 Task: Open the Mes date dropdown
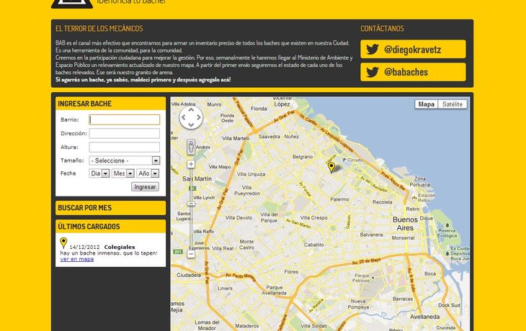[123, 173]
